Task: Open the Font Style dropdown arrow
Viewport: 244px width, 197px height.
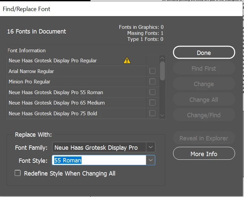Action: [150, 160]
